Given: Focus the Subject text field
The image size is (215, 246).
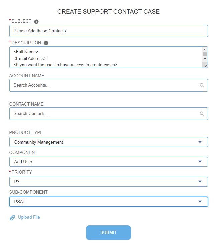Looking at the screenshot, I should [x=108, y=31].
